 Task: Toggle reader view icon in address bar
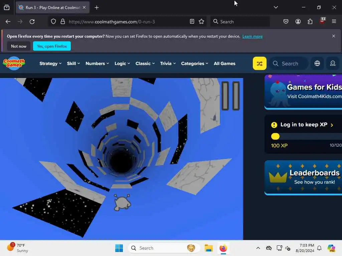coord(192,22)
